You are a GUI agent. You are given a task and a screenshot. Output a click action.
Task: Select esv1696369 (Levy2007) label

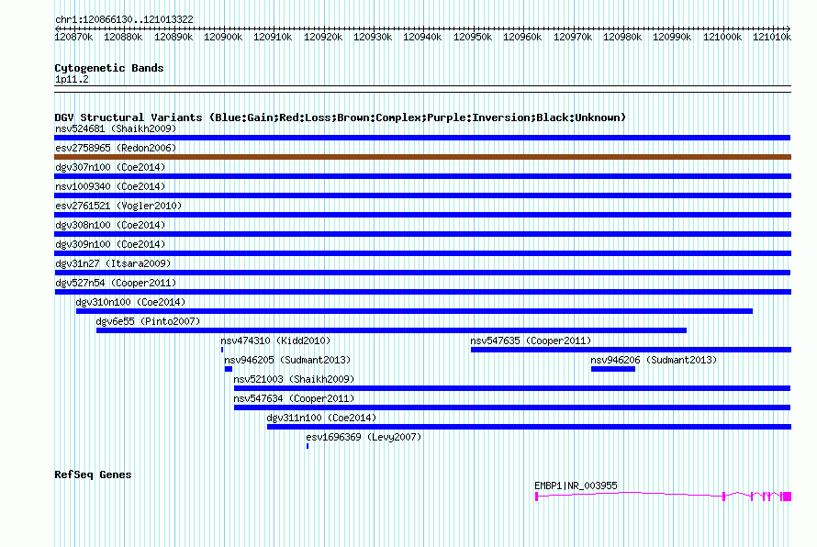coord(364,437)
